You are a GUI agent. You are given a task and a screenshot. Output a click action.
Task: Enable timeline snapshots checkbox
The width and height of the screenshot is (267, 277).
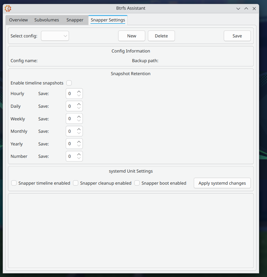69,83
